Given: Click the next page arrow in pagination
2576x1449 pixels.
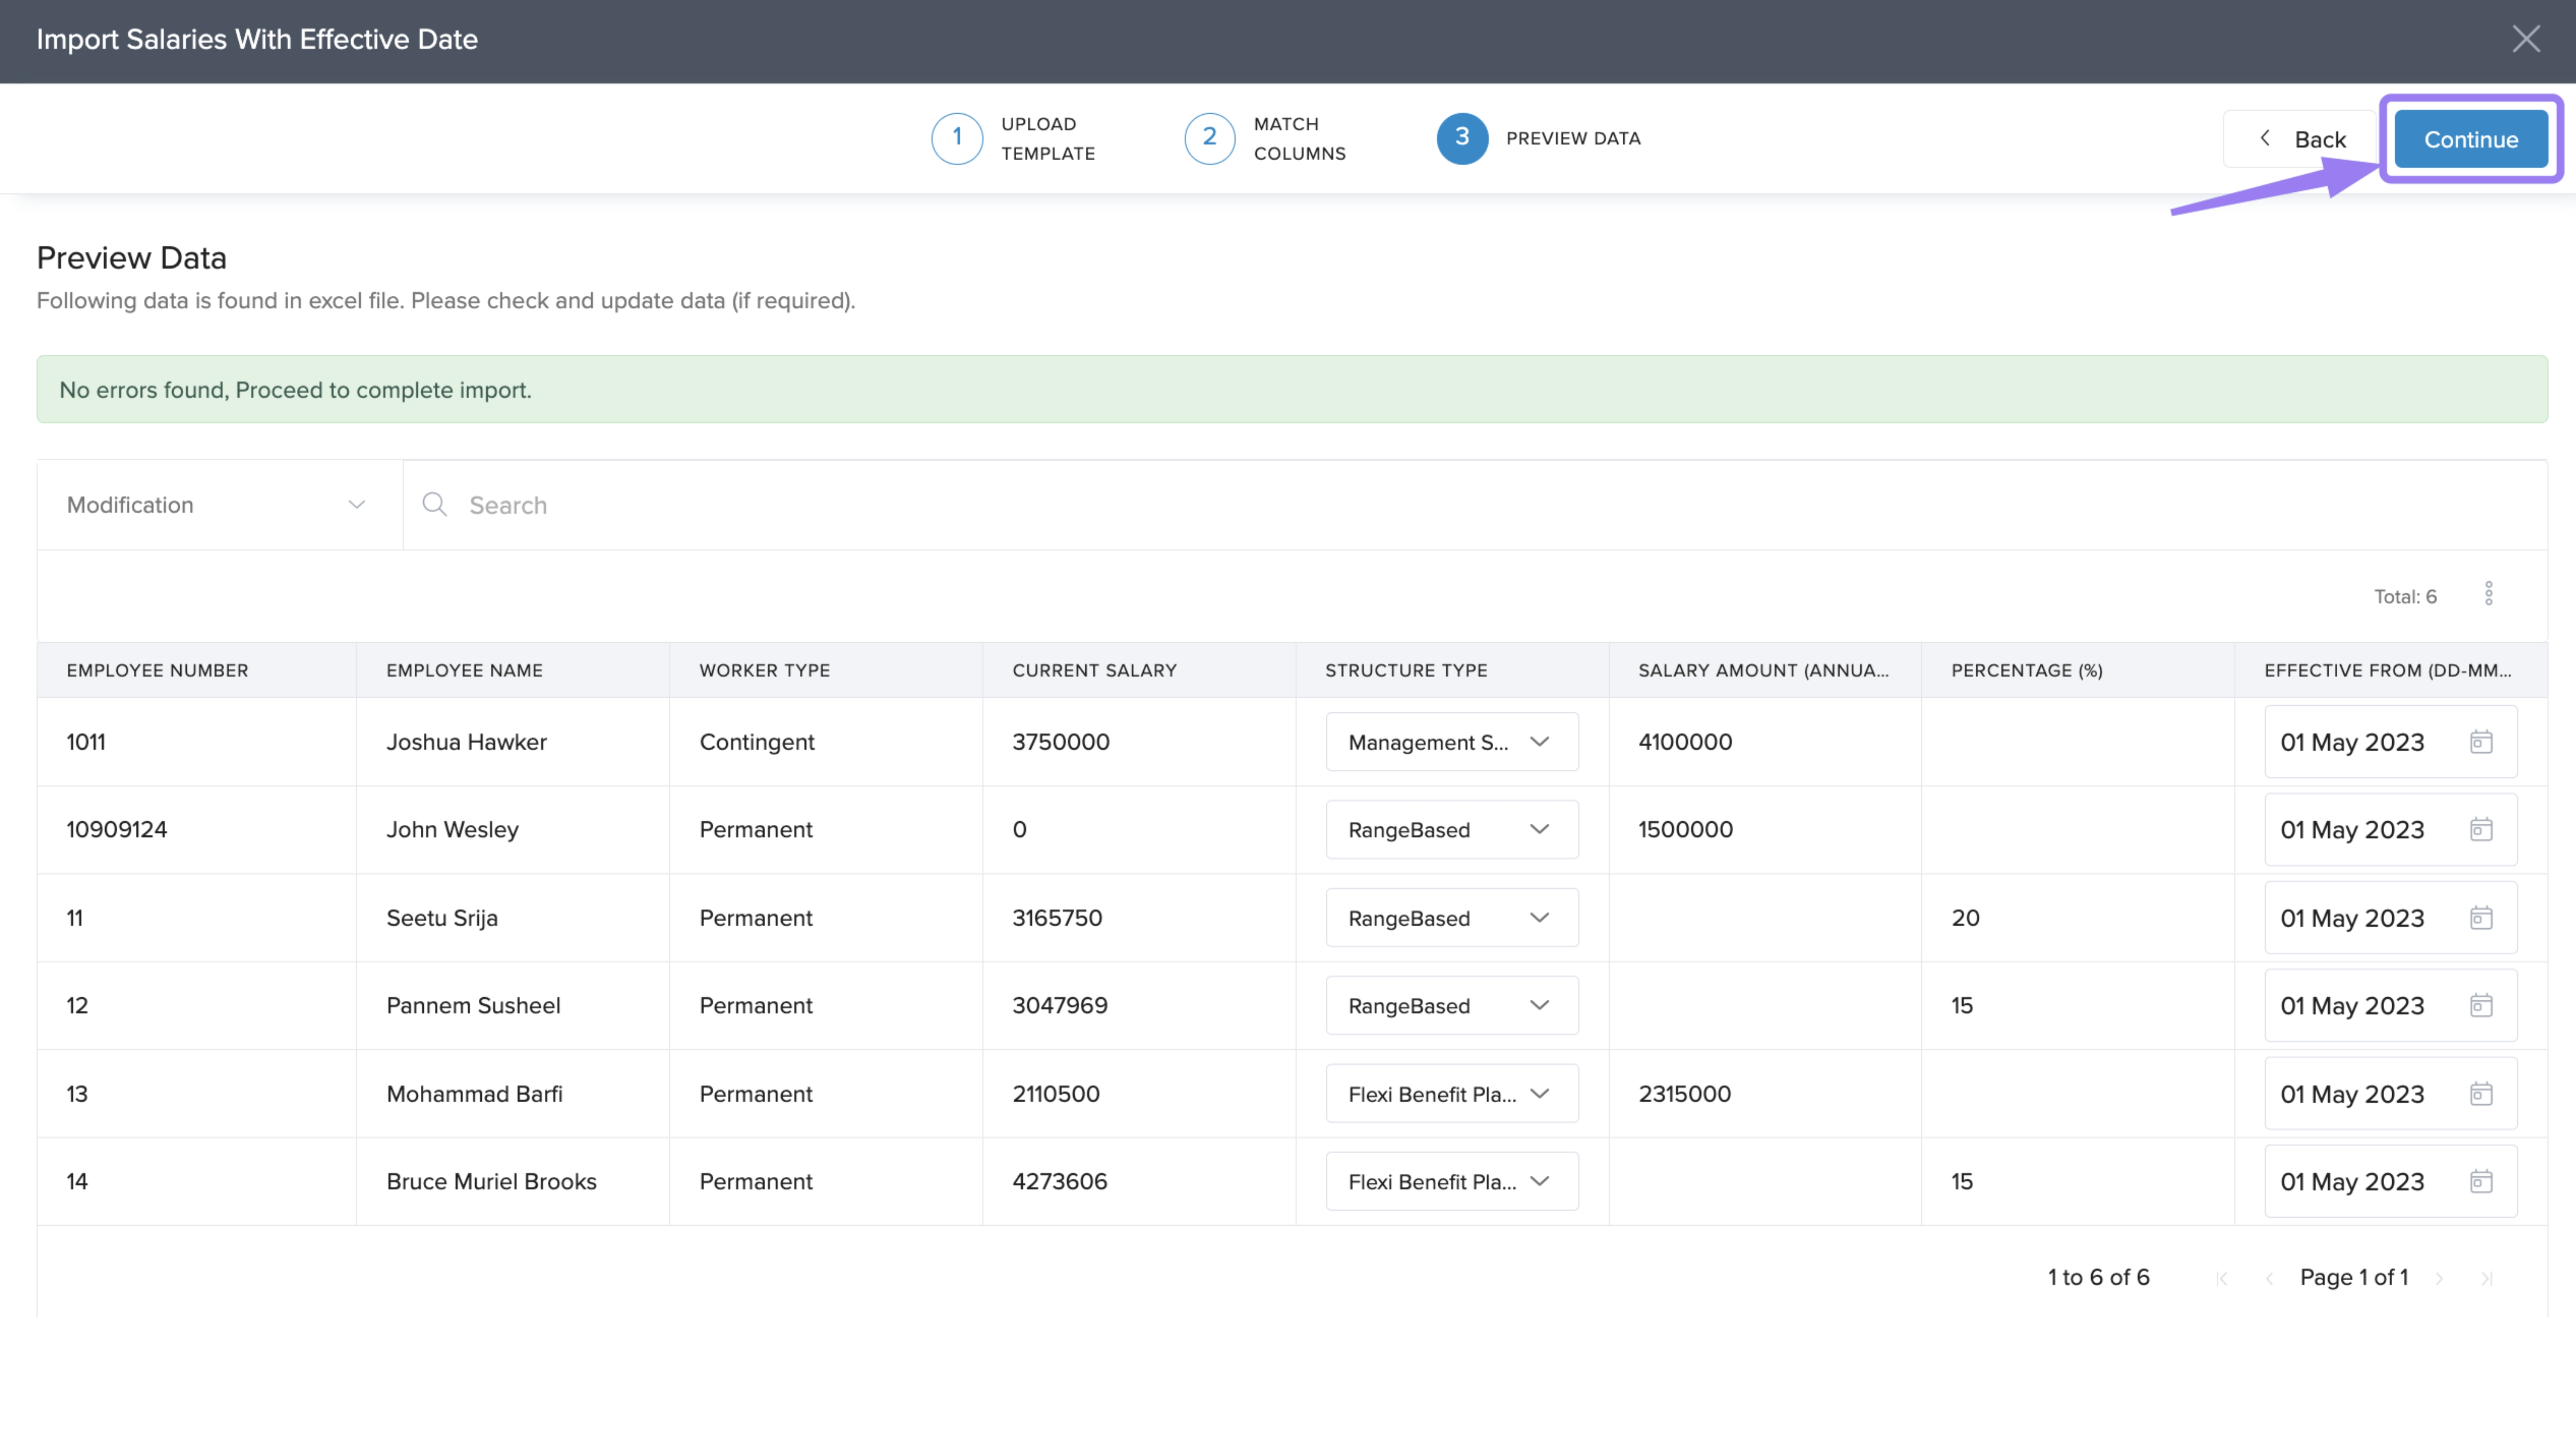Looking at the screenshot, I should 2439,1278.
